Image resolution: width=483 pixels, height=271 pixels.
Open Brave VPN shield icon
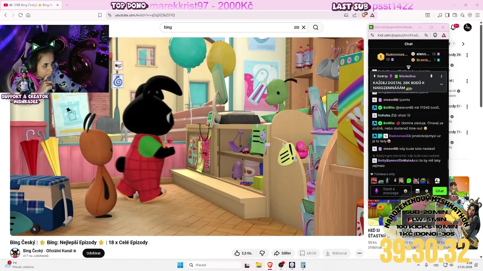(470, 15)
